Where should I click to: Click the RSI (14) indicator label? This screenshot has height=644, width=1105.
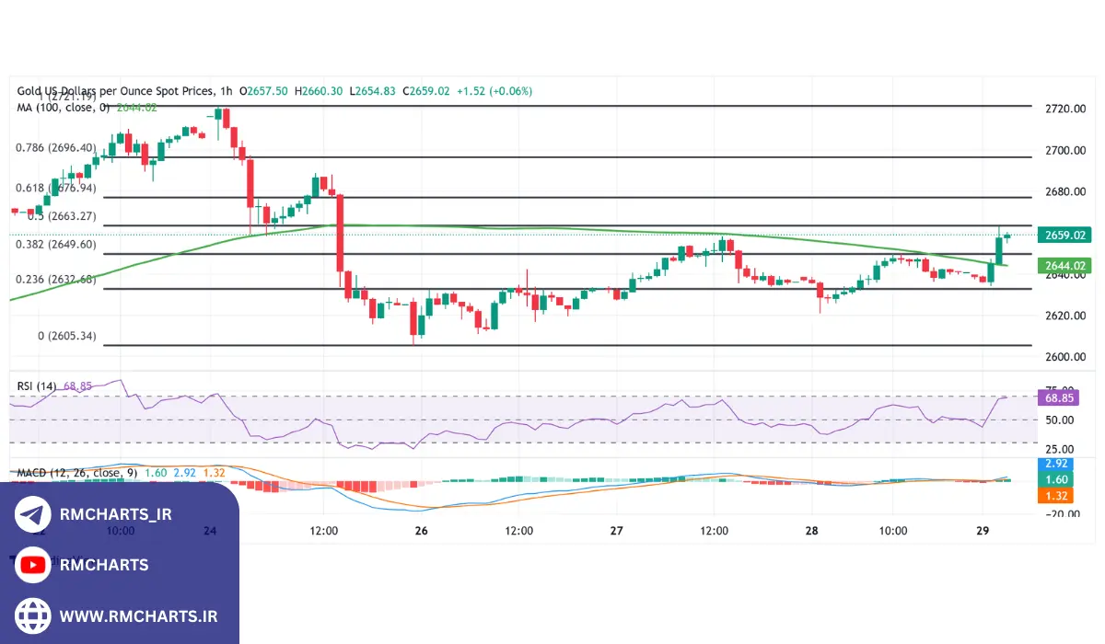point(37,385)
